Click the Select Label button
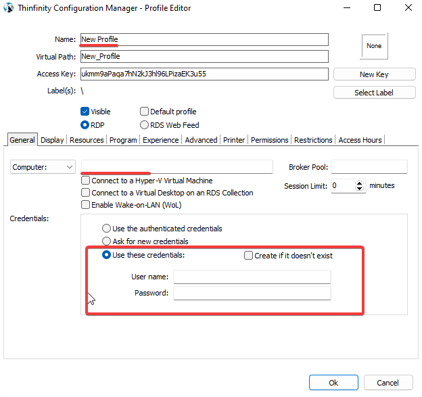 pyautogui.click(x=375, y=93)
